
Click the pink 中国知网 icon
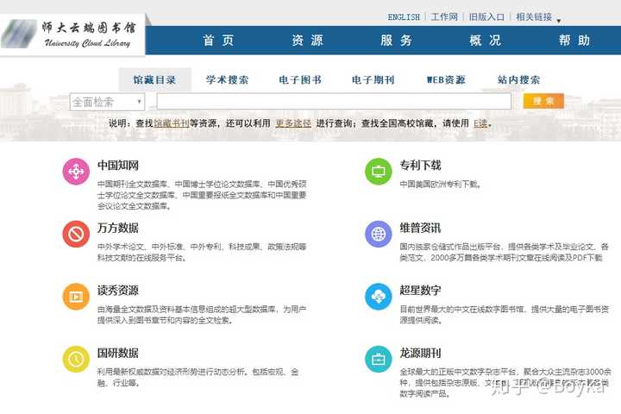pos(76,172)
